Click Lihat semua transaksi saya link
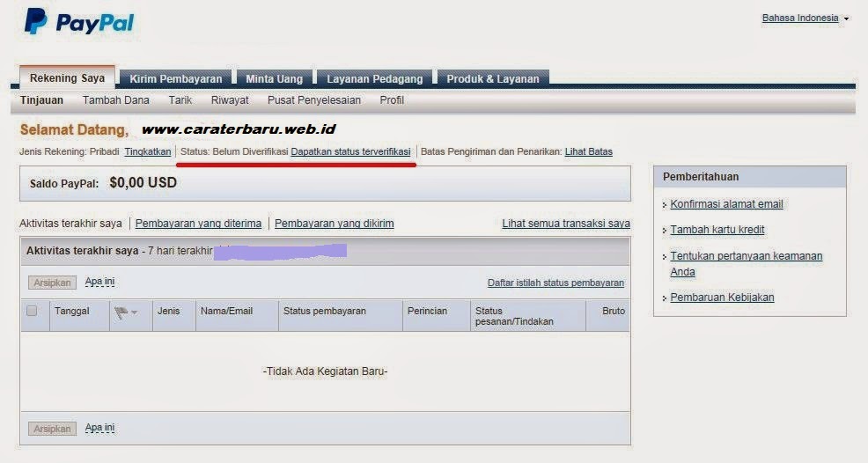This screenshot has width=868, height=463. click(x=566, y=224)
